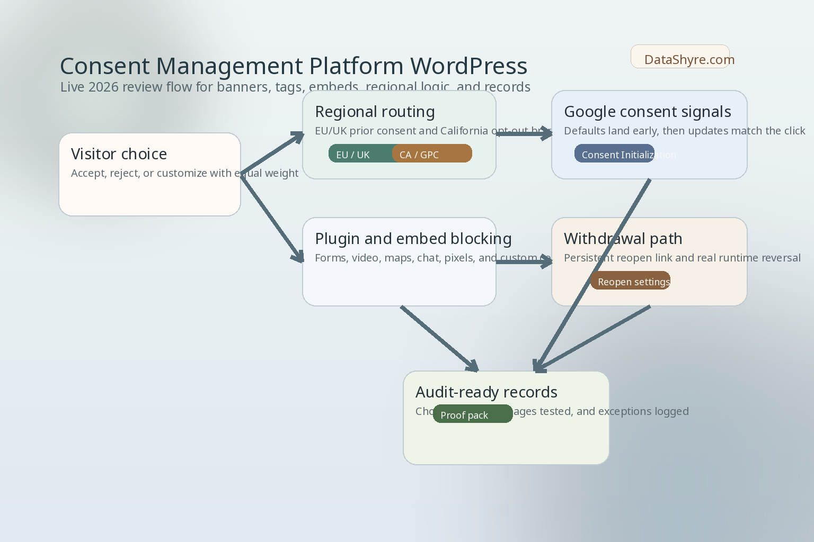Select the "Withdrawal path" heading

[623, 239]
